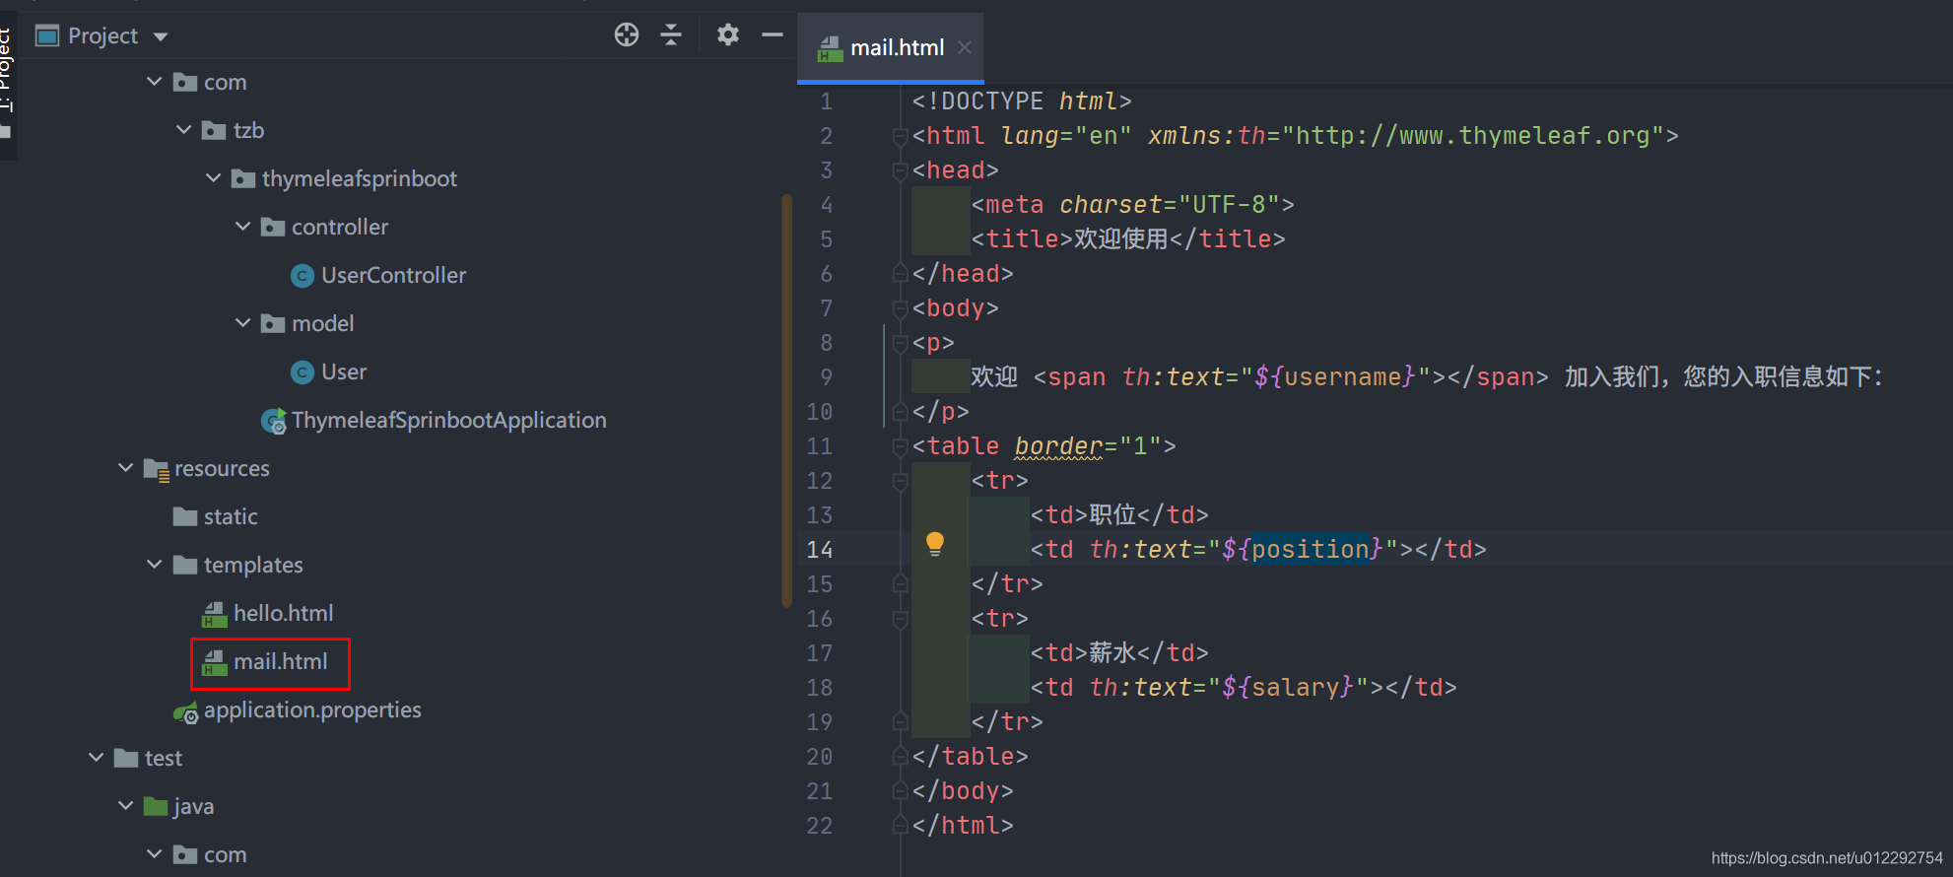Click the DOCTYPE declaration on line 1
The height and width of the screenshot is (877, 1953).
(1022, 101)
